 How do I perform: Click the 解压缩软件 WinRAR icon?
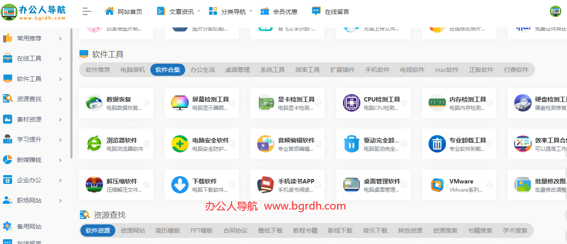(x=94, y=185)
